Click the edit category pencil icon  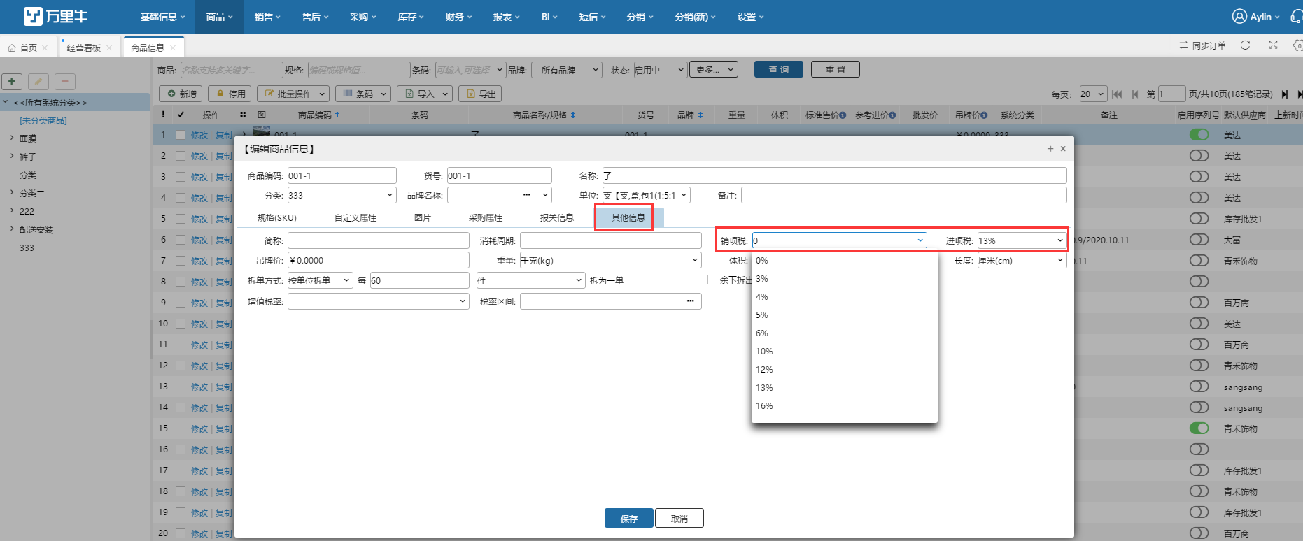(38, 82)
